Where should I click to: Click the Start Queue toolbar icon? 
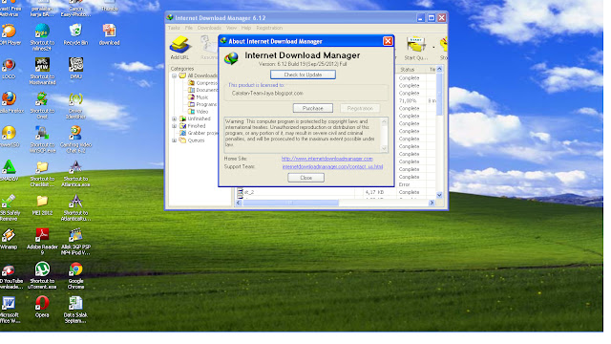point(416,44)
